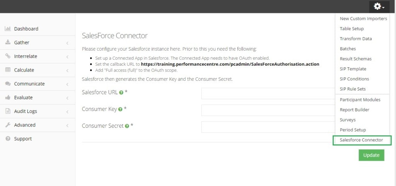Click the Evaluate thumbs-up icon

[8, 97]
